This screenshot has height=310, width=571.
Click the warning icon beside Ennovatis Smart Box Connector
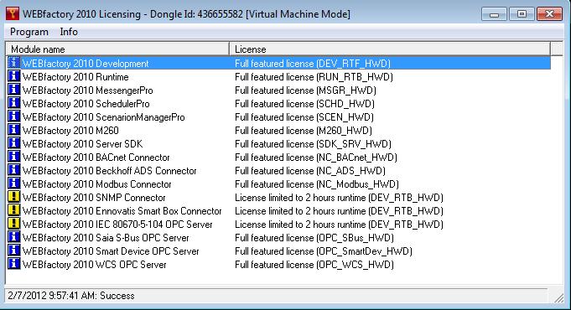click(x=14, y=210)
